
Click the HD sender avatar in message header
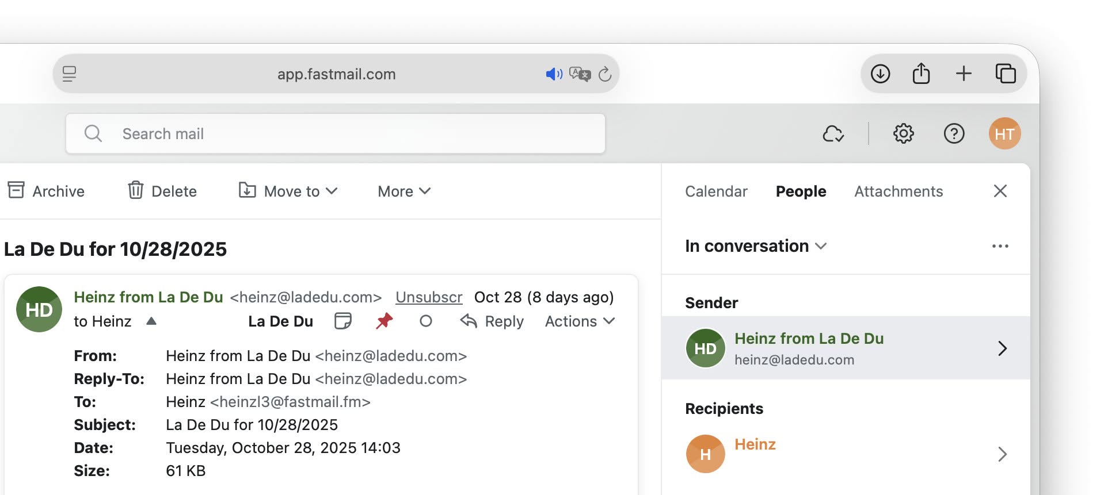39,309
